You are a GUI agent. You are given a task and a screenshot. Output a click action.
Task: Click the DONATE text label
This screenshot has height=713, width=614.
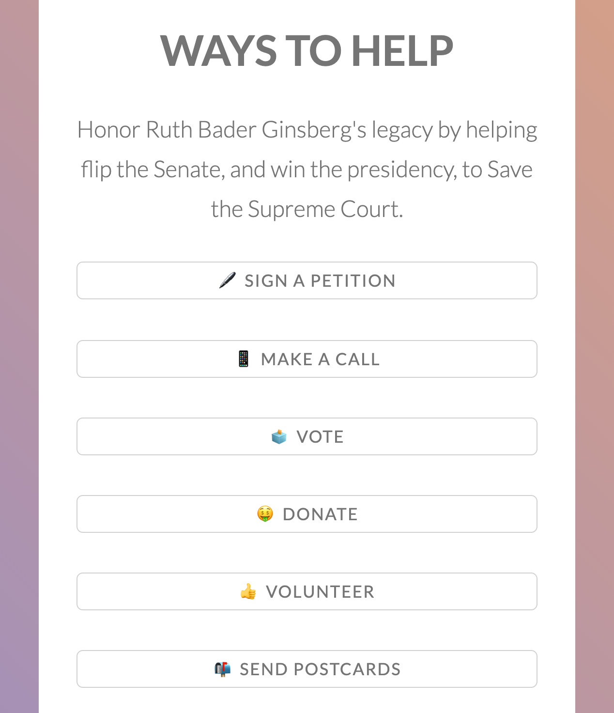(321, 514)
